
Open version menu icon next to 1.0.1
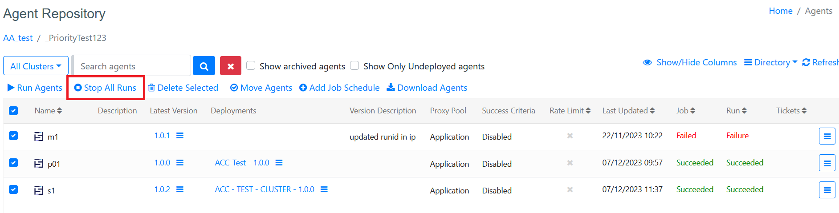[x=180, y=136]
